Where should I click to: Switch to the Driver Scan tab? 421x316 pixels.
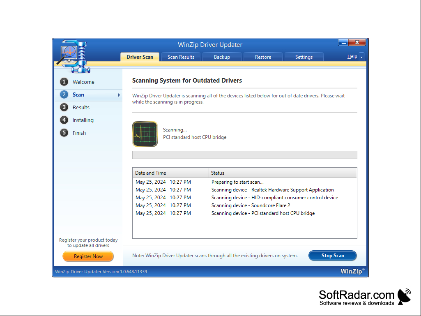click(140, 57)
